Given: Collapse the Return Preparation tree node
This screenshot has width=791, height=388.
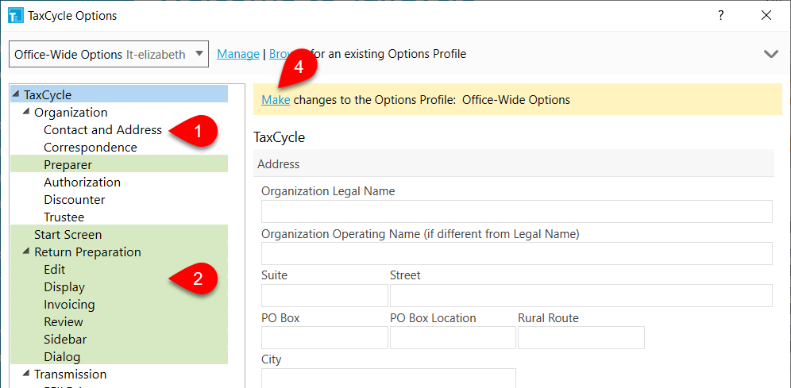Looking at the screenshot, I should (25, 252).
